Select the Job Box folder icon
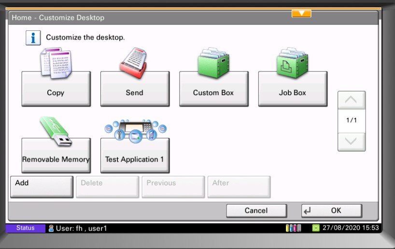Image resolution: width=395 pixels, height=249 pixels. click(292, 63)
